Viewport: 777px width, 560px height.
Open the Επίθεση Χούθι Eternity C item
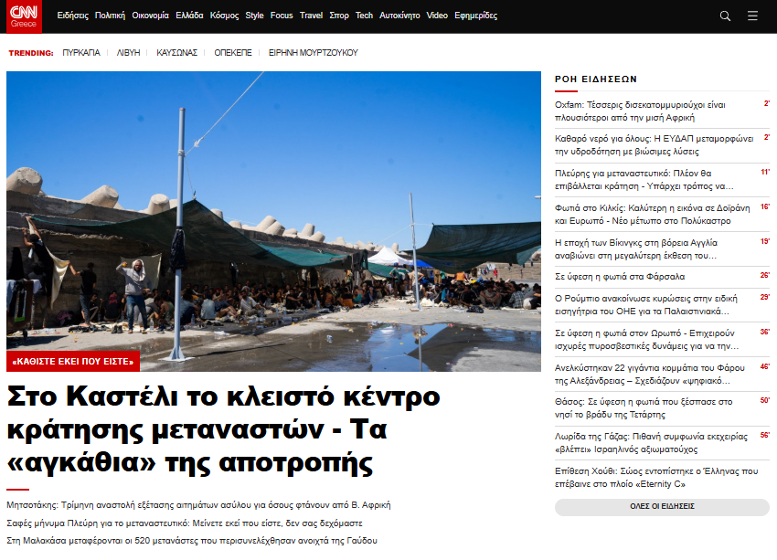656,477
